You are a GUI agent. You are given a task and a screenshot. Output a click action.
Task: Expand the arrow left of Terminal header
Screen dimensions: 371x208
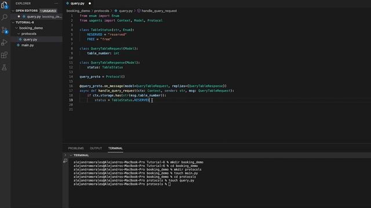click(x=66, y=155)
